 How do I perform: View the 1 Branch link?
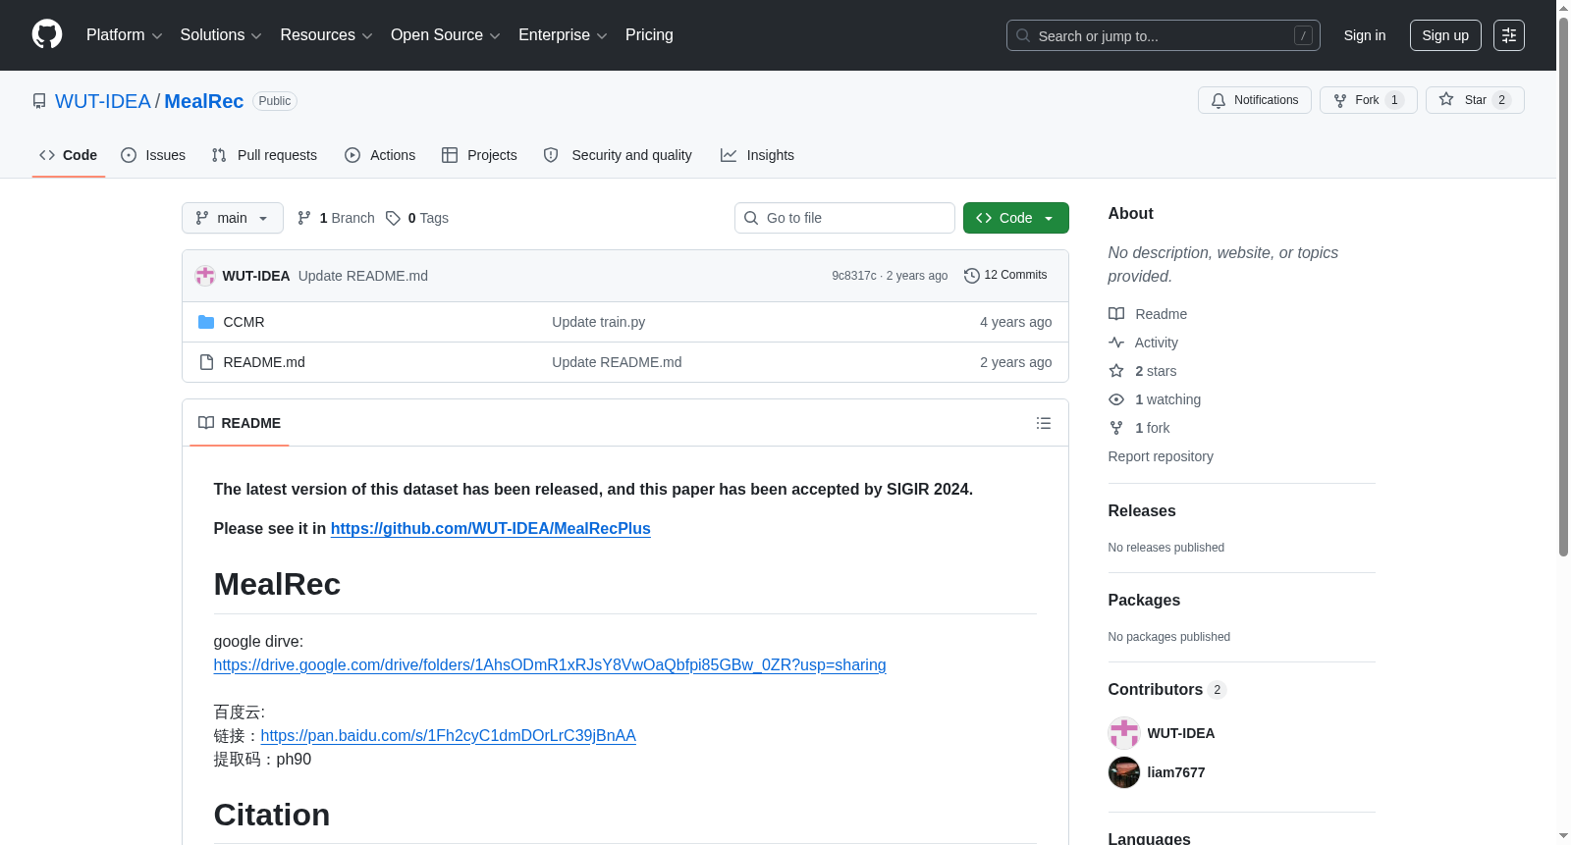[337, 218]
